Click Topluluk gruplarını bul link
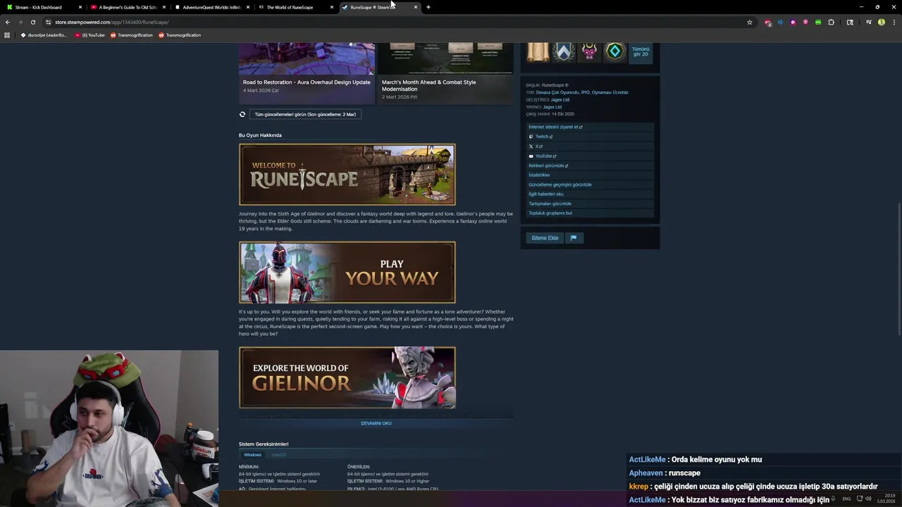902x507 pixels. pyautogui.click(x=550, y=213)
